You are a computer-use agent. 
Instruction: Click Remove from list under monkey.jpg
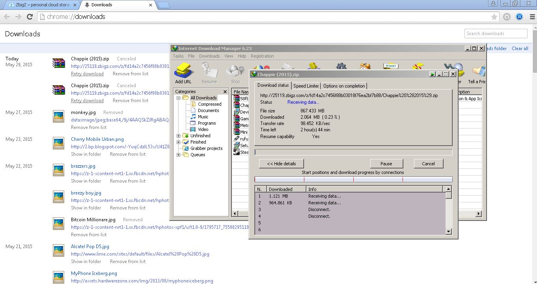pos(89,127)
